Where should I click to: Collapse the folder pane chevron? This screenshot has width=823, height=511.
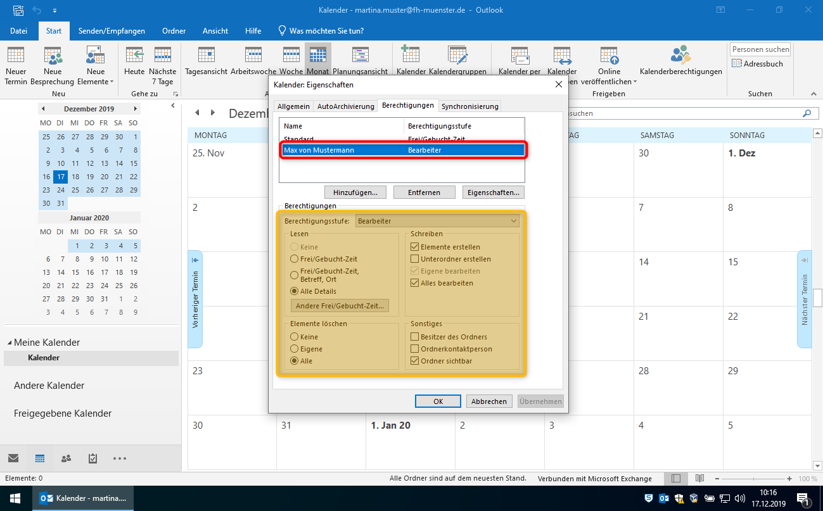(174, 106)
